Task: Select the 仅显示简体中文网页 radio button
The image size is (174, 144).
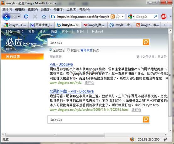Action: (x=68, y=50)
